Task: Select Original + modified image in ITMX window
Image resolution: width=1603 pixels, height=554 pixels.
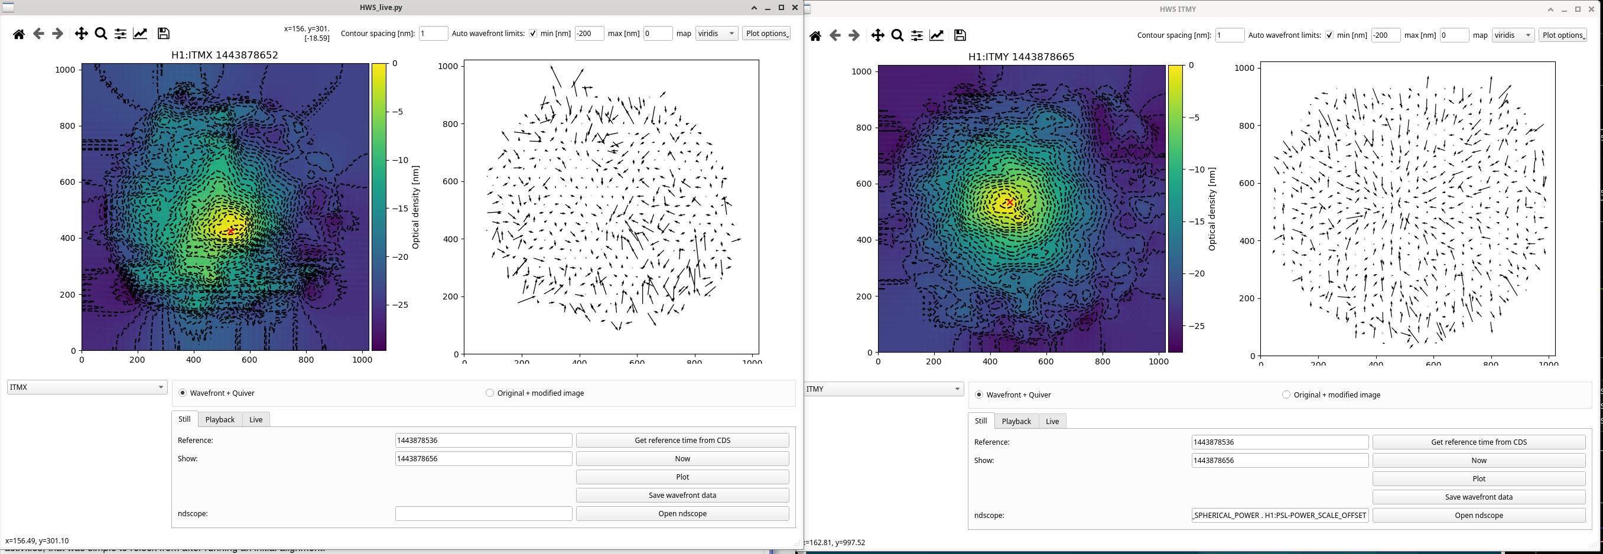Action: click(490, 393)
